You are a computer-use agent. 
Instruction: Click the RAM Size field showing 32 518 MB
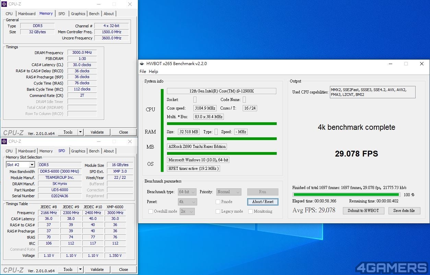pos(189,132)
